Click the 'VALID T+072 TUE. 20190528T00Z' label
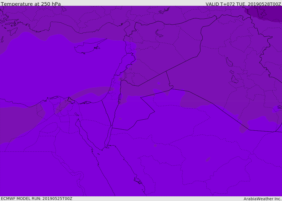 [243, 4]
